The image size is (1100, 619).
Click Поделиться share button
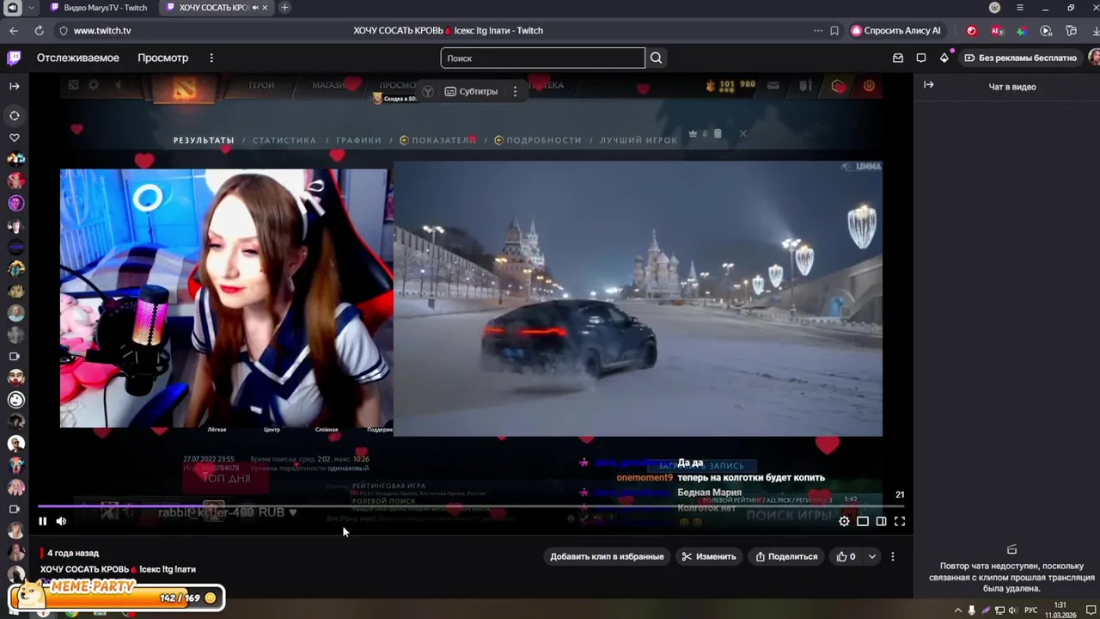pyautogui.click(x=786, y=556)
